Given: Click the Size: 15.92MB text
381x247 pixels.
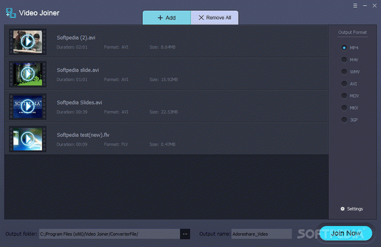Looking at the screenshot, I should click(x=164, y=80).
